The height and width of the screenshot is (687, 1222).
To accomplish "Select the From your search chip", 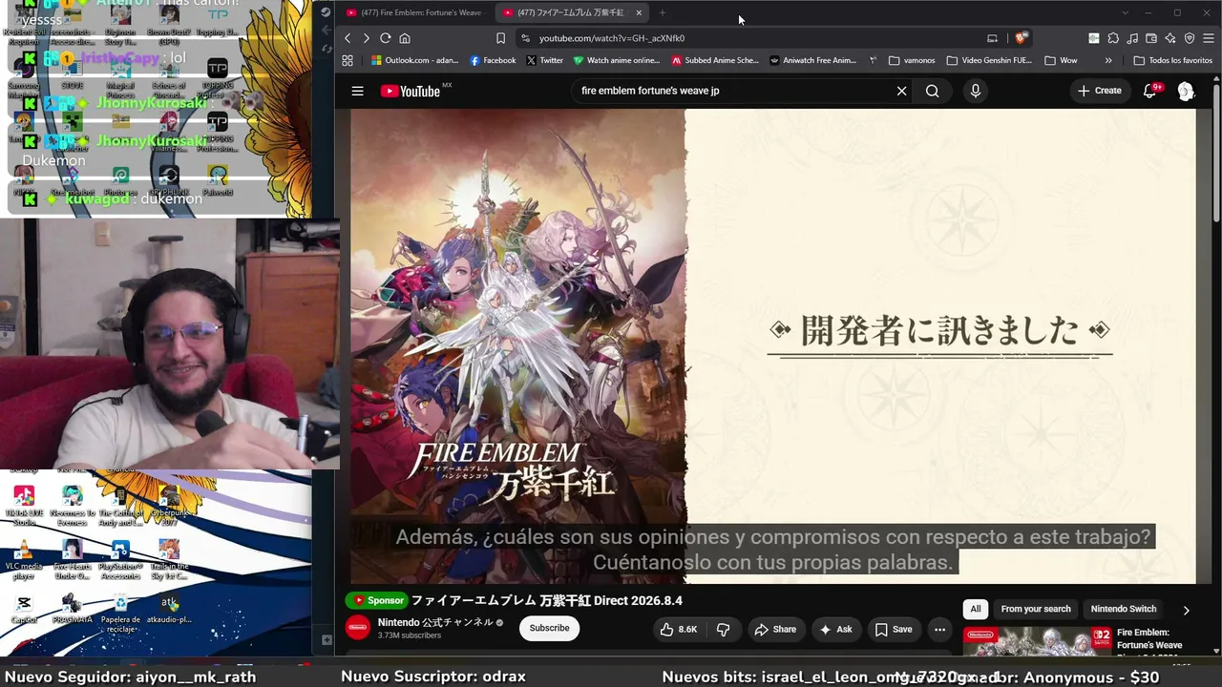I will click(1036, 609).
